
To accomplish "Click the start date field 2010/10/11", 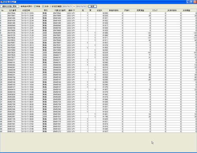I will point(67,6).
